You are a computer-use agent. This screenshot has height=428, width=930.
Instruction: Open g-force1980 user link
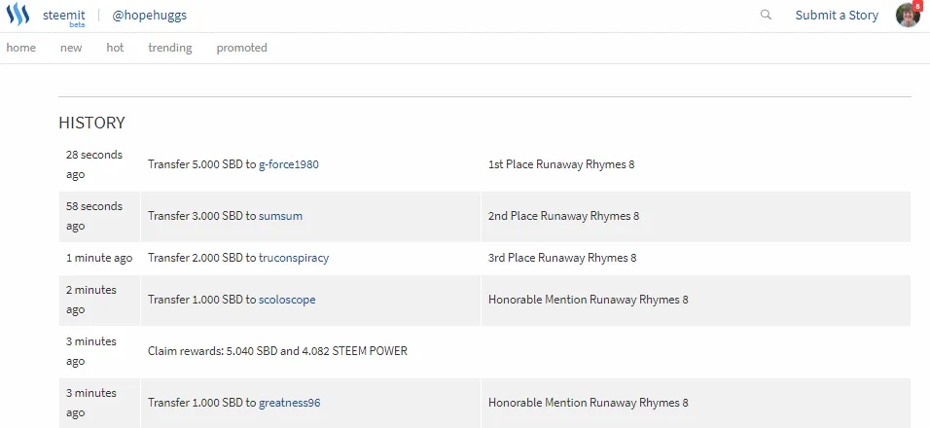(x=289, y=164)
